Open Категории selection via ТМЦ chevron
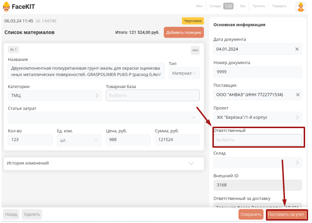The image size is (312, 223). [97, 96]
